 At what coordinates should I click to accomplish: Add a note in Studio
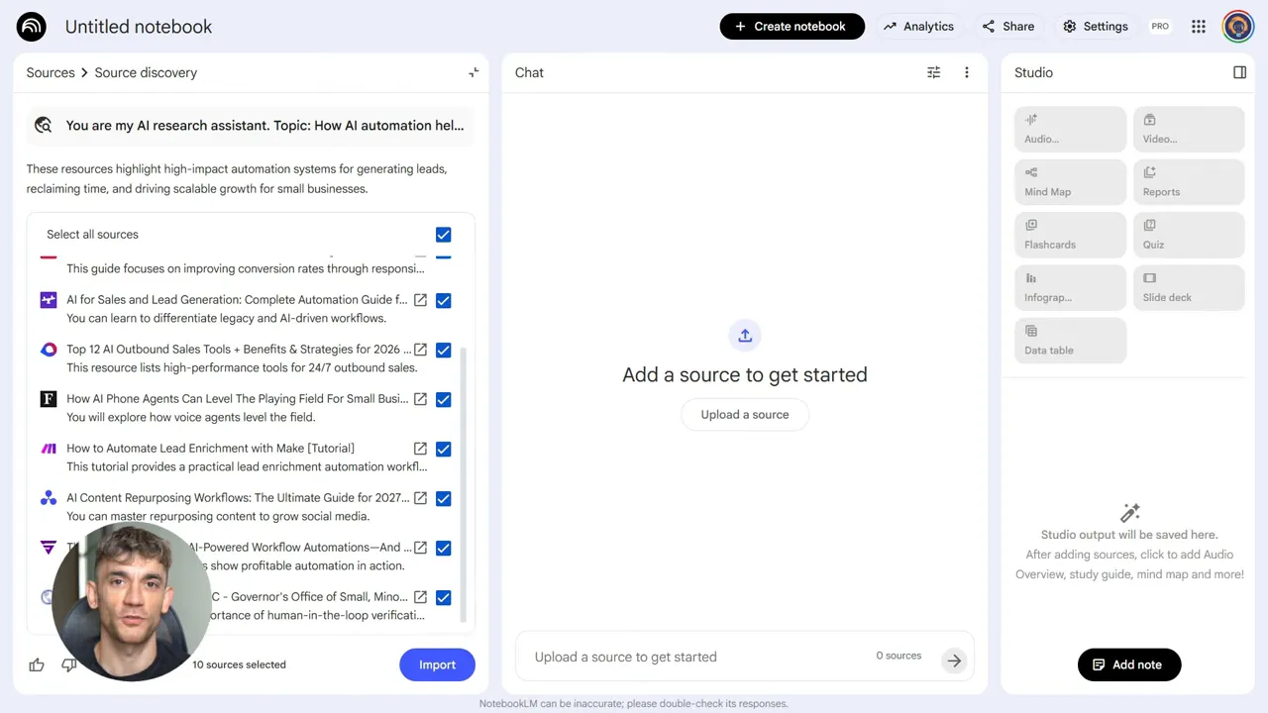tap(1128, 664)
